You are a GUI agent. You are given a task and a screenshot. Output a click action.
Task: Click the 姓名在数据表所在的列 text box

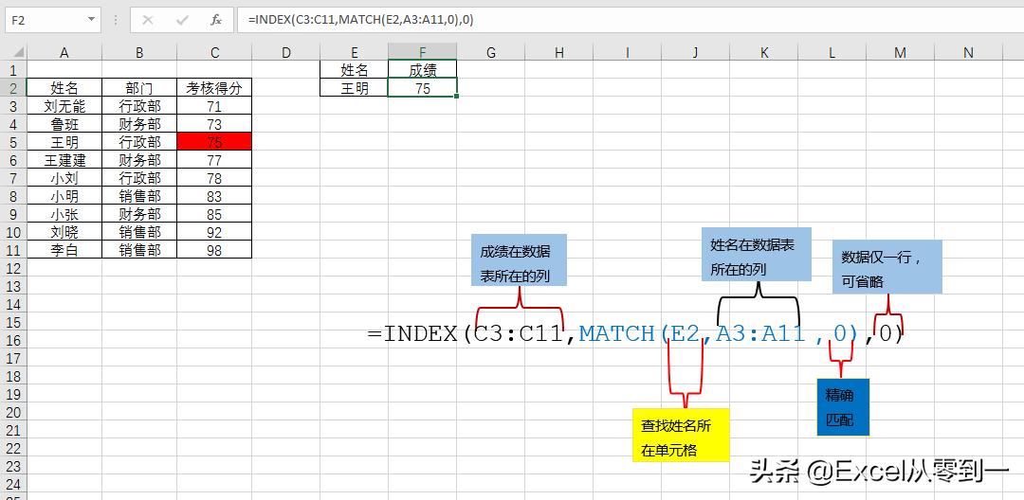757,254
